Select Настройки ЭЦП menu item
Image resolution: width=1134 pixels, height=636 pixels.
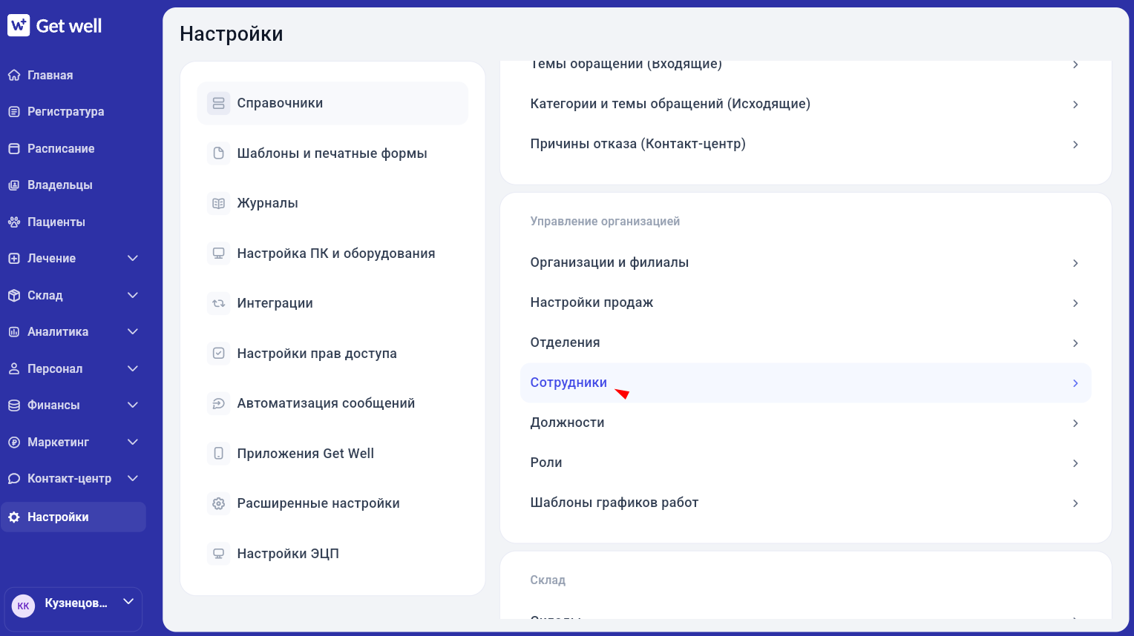pyautogui.click(x=332, y=554)
